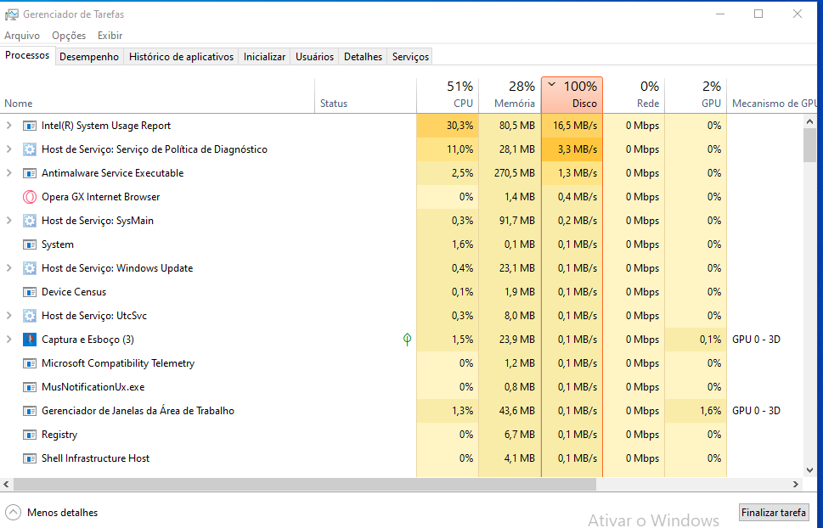This screenshot has width=823, height=528.
Task: Click the gear icon of Serviço de Política de Diagnóstico
Action: coord(30,149)
